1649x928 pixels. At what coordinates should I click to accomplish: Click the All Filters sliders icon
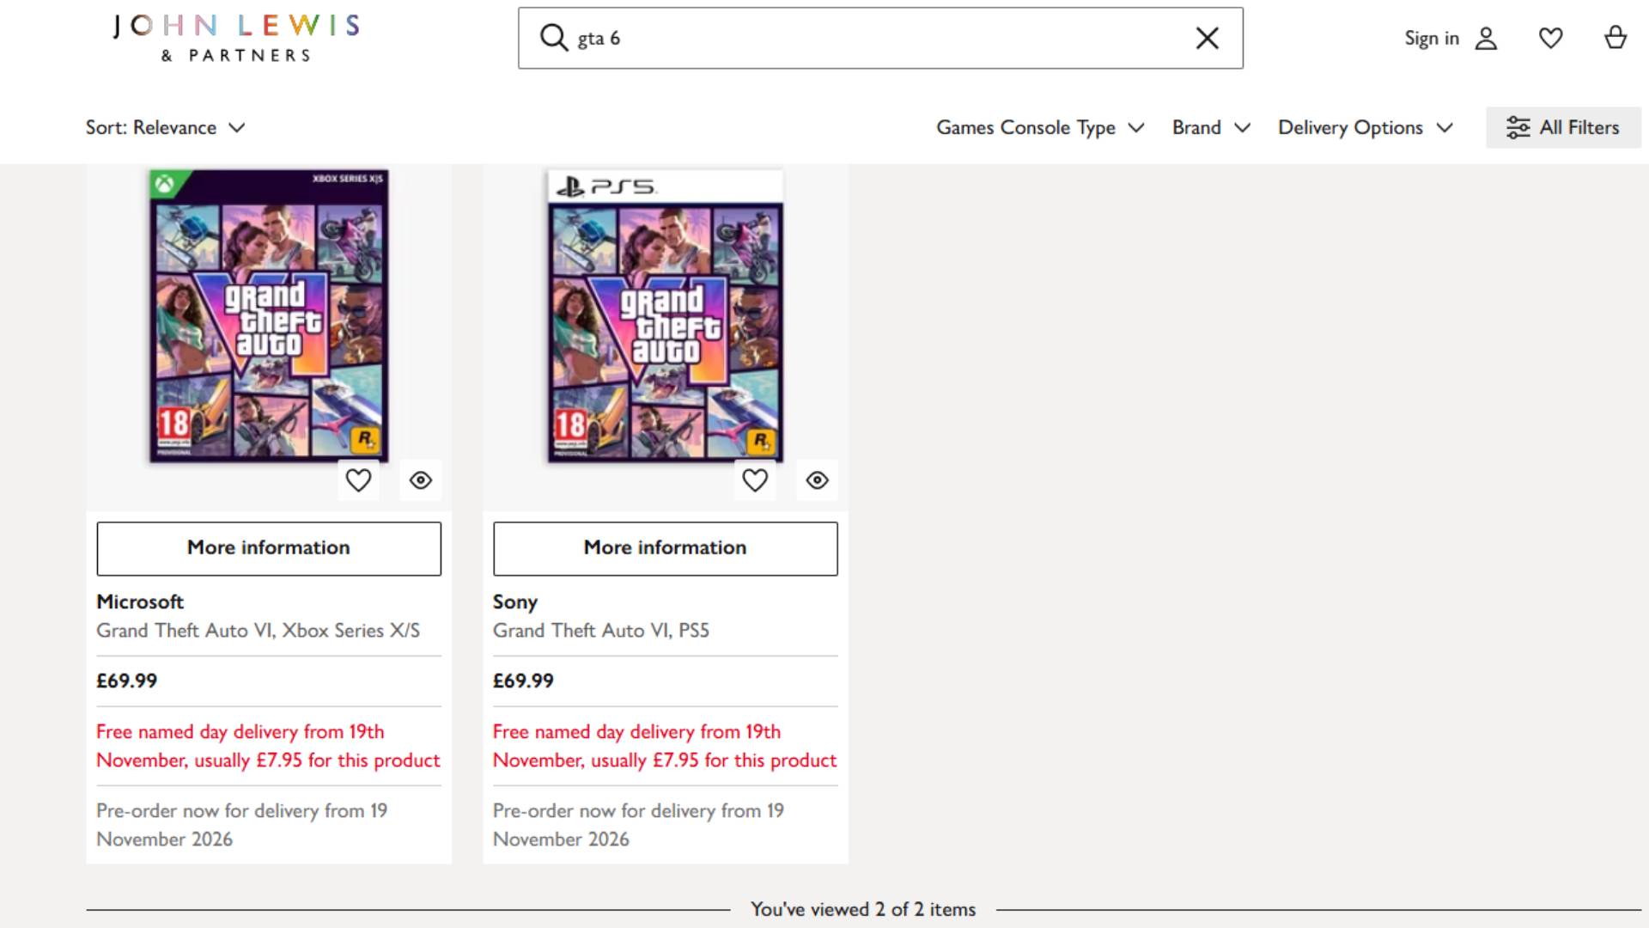coord(1518,127)
